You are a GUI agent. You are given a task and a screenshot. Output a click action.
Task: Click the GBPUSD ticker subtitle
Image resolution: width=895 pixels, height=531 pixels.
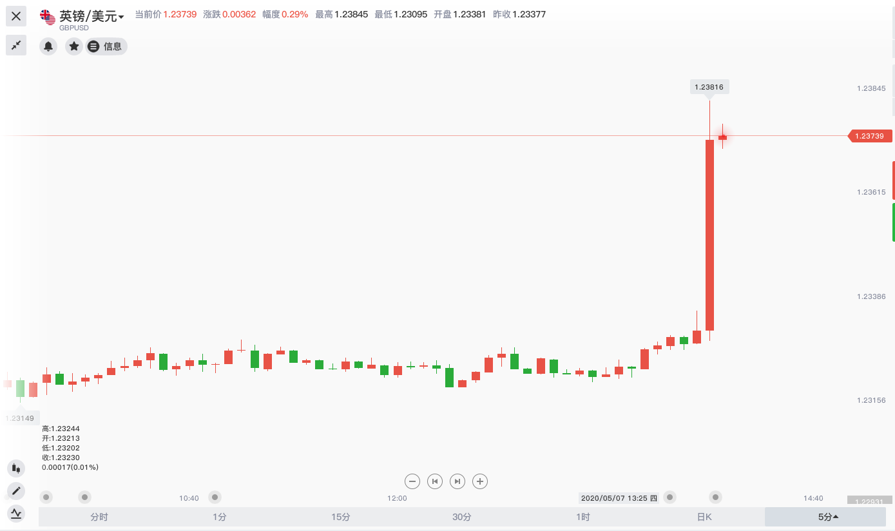(x=74, y=28)
